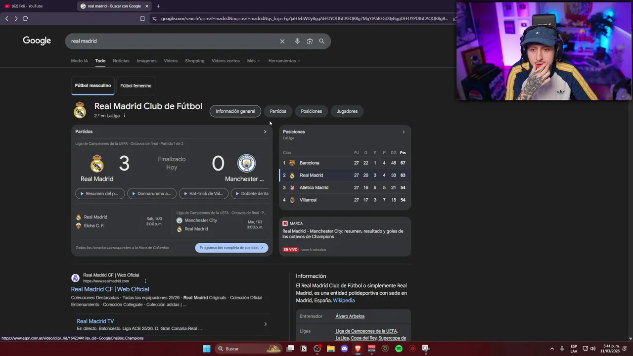Open the Manchester City vs Real Madrid fixture
The height and width of the screenshot is (356, 633).
(x=222, y=221)
